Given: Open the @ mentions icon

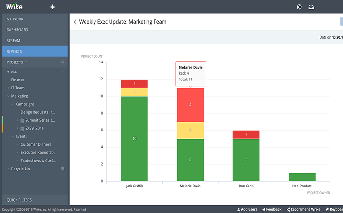Looking at the screenshot, I should [x=299, y=7].
